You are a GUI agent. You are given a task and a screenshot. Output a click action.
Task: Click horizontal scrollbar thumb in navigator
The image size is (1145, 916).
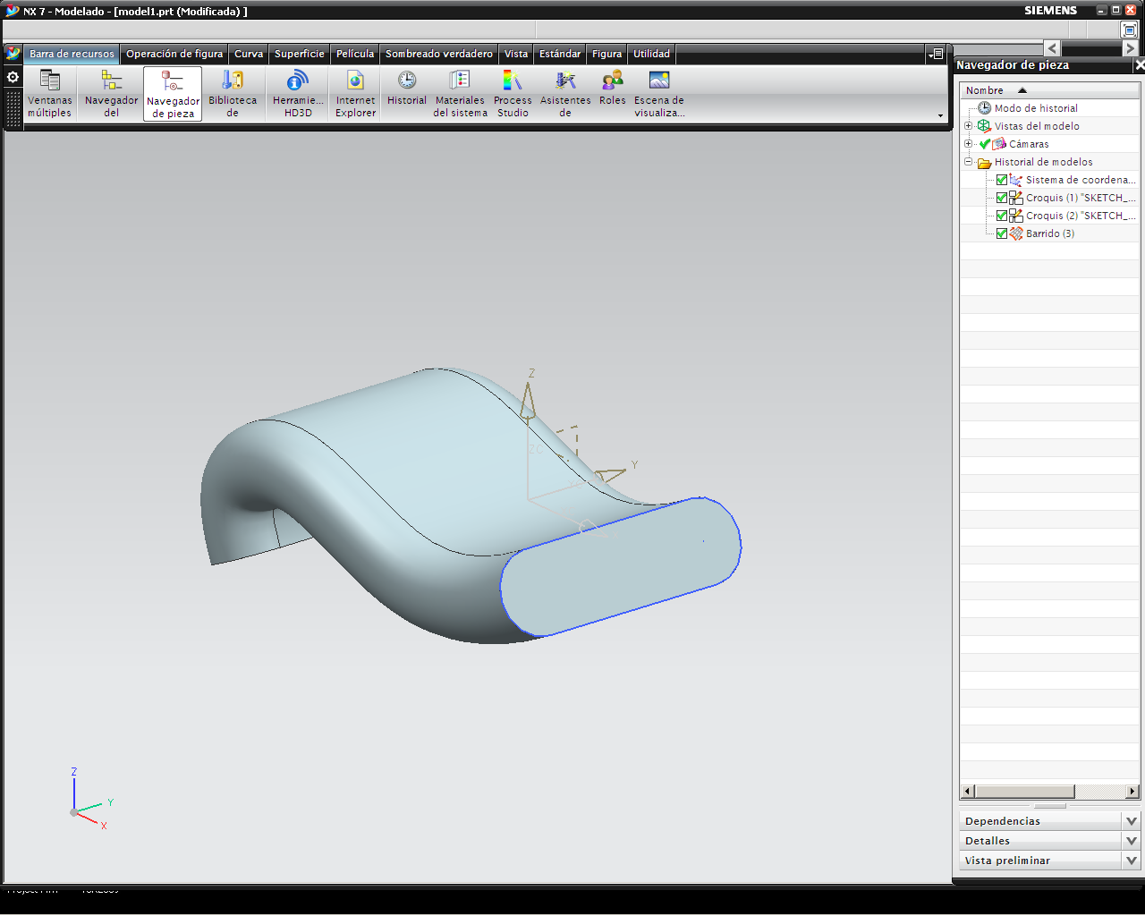pyautogui.click(x=1024, y=792)
